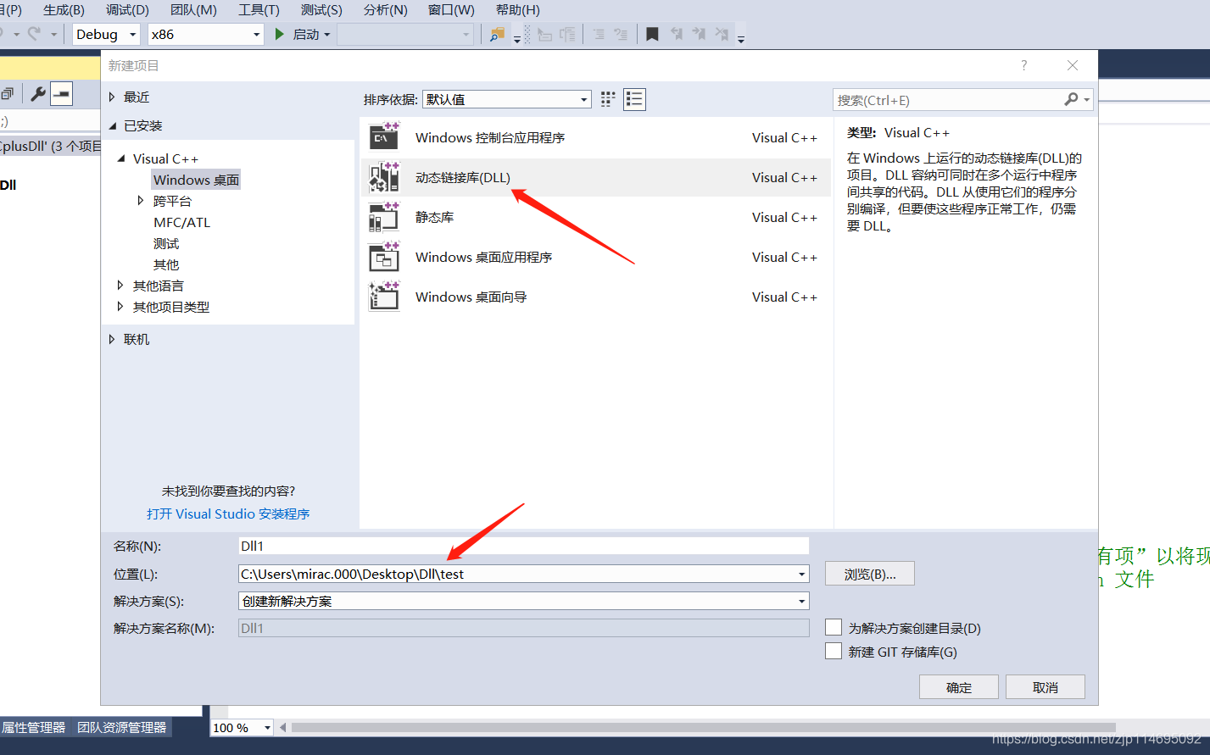Click the static library template icon
This screenshot has height=755, width=1210.
pyautogui.click(x=384, y=217)
